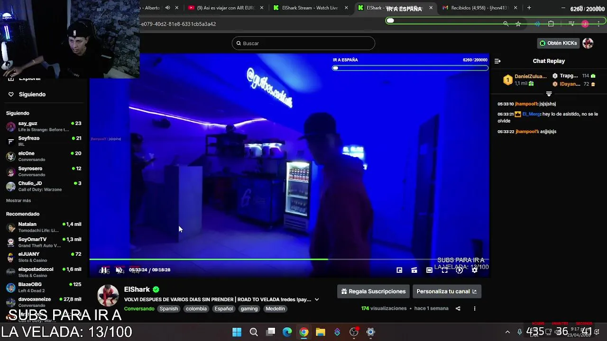This screenshot has width=607, height=341.
Task: Mute the Alberto tab audio icon
Action: pyautogui.click(x=167, y=8)
